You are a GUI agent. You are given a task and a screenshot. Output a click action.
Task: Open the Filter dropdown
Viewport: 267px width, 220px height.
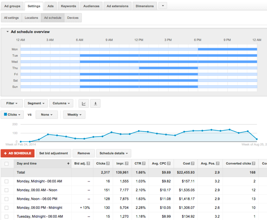point(12,103)
